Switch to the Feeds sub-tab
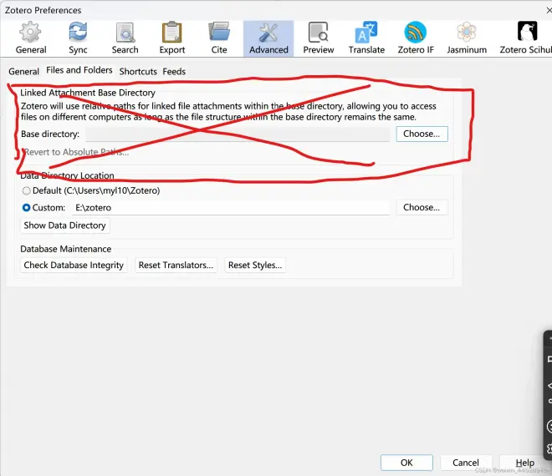The image size is (552, 476). coord(174,71)
